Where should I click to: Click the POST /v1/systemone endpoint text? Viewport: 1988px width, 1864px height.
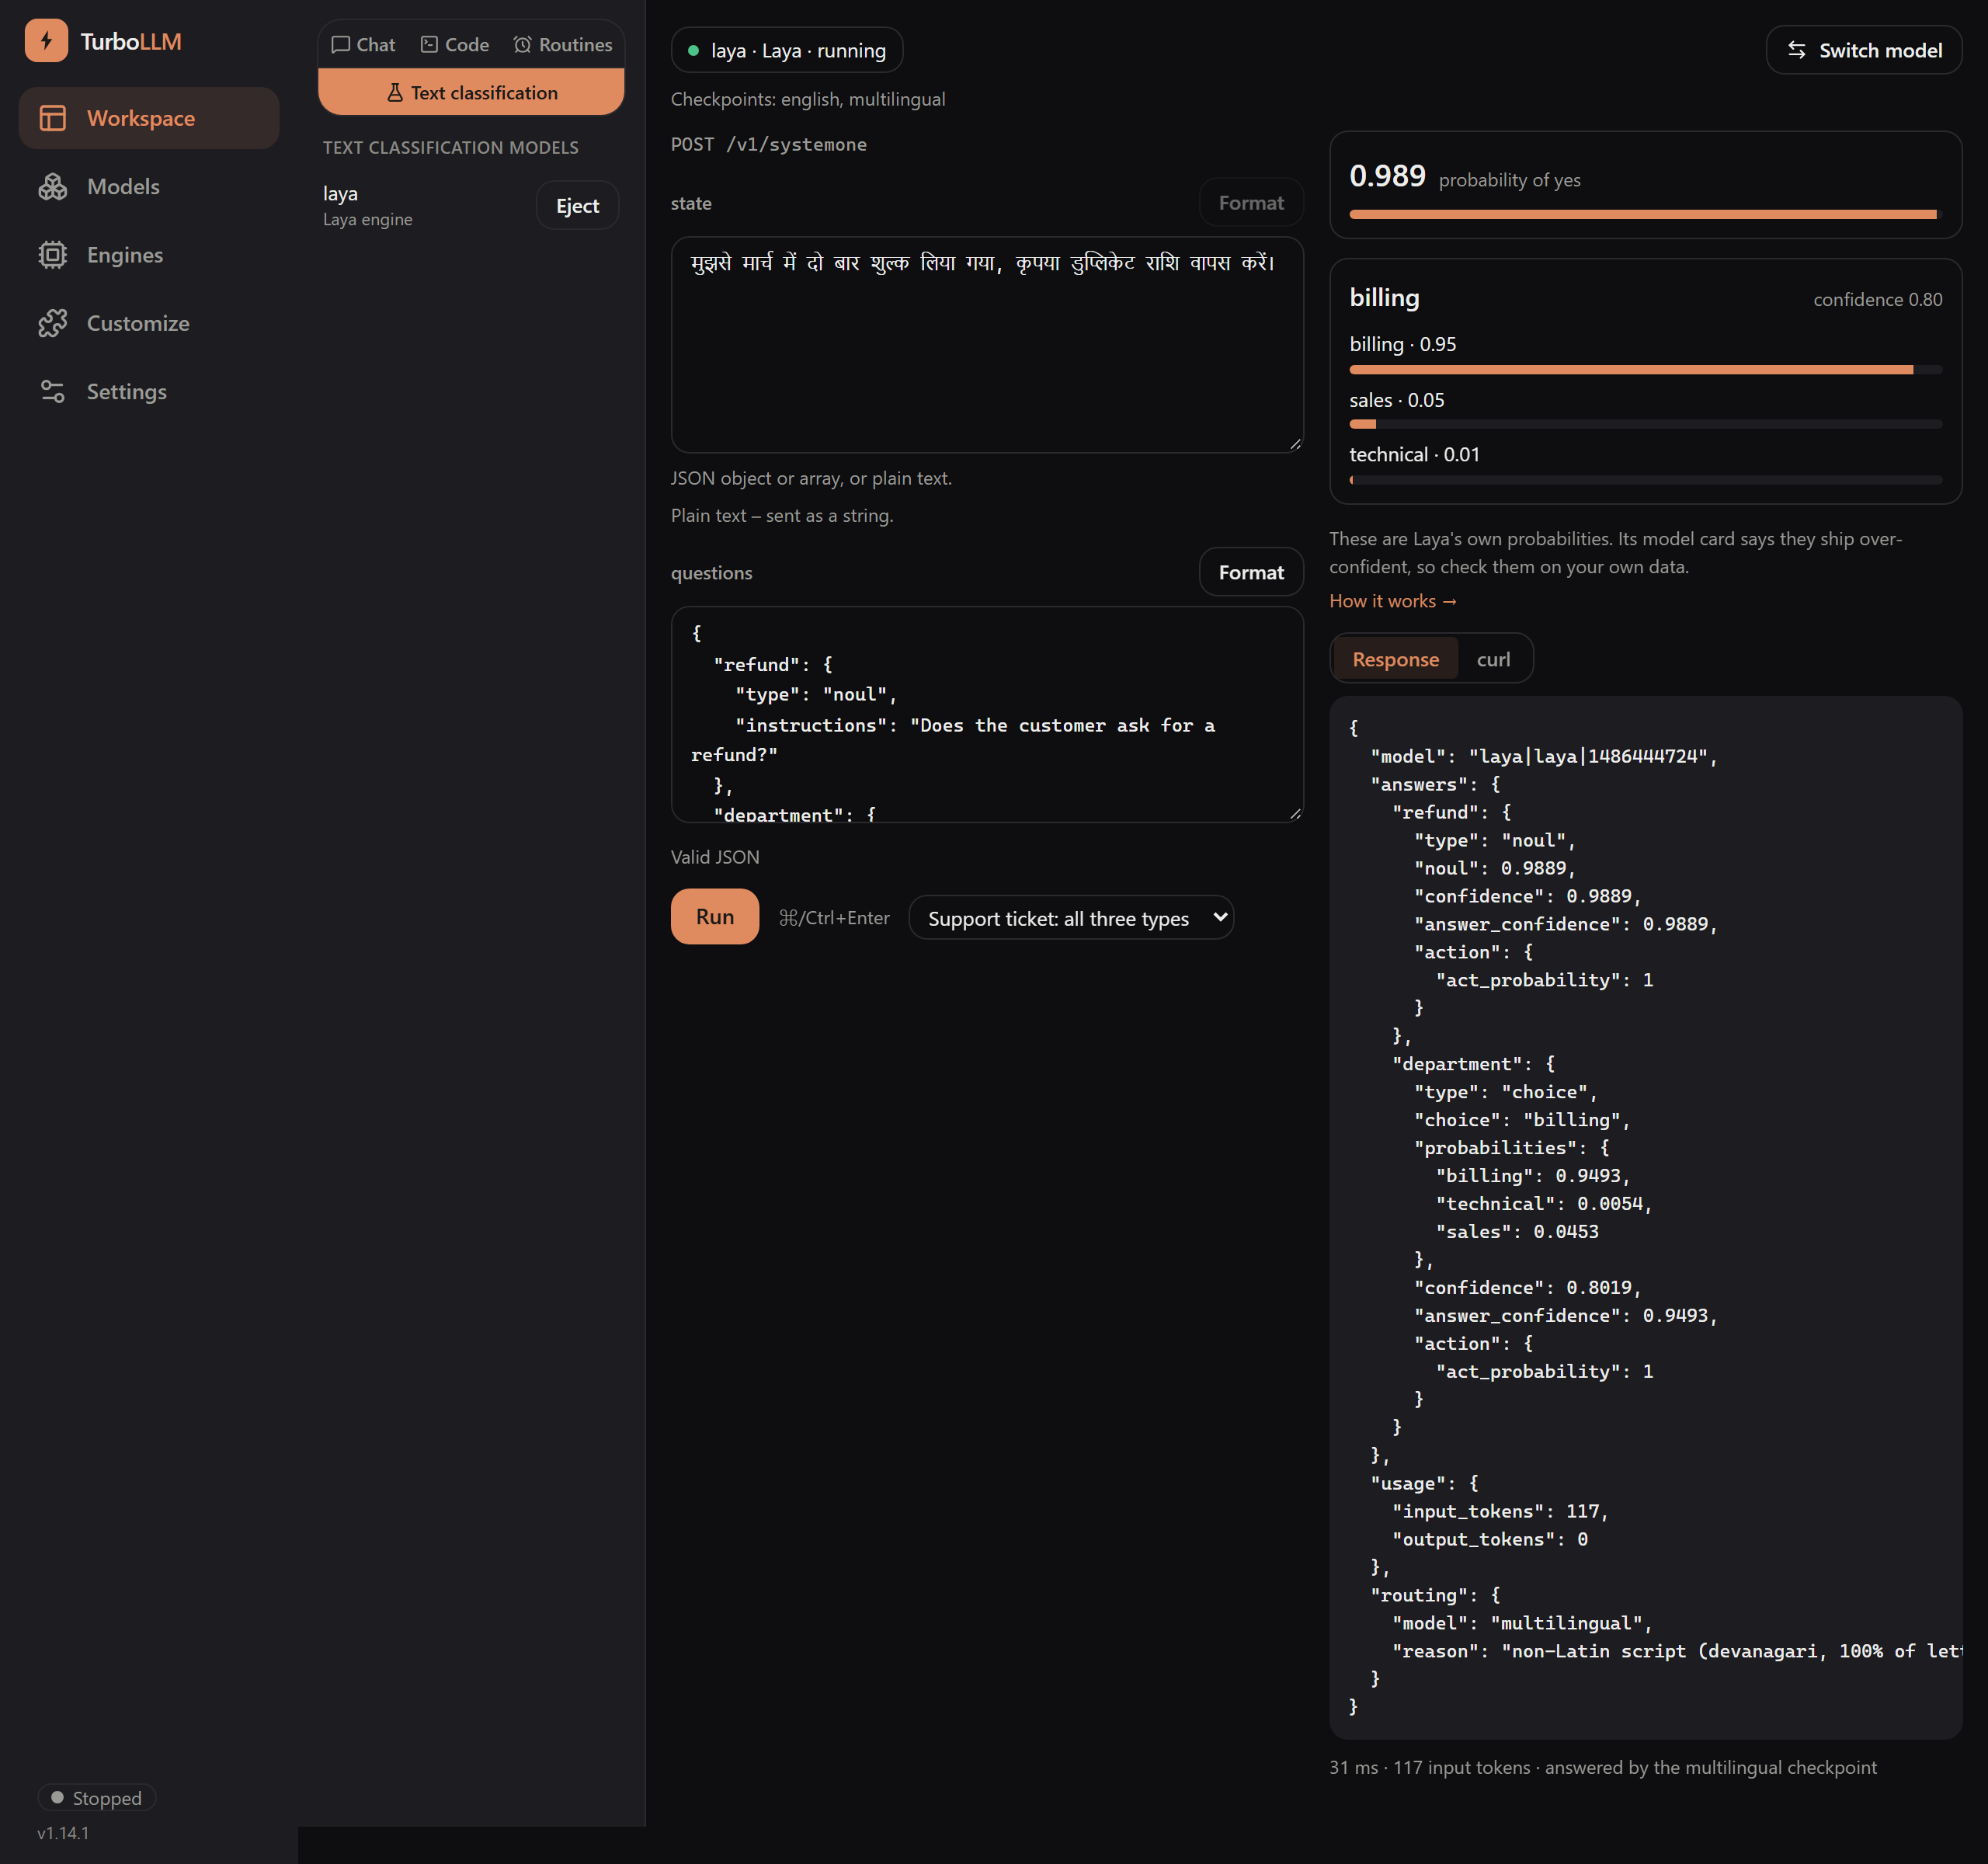[x=769, y=144]
